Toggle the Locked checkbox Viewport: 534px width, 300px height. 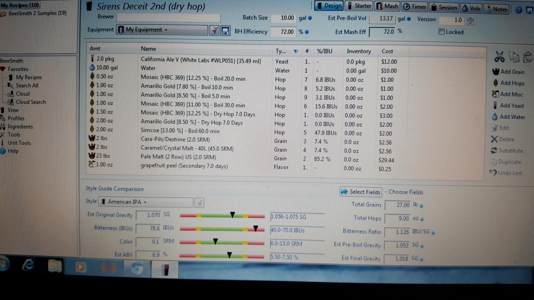[x=441, y=32]
